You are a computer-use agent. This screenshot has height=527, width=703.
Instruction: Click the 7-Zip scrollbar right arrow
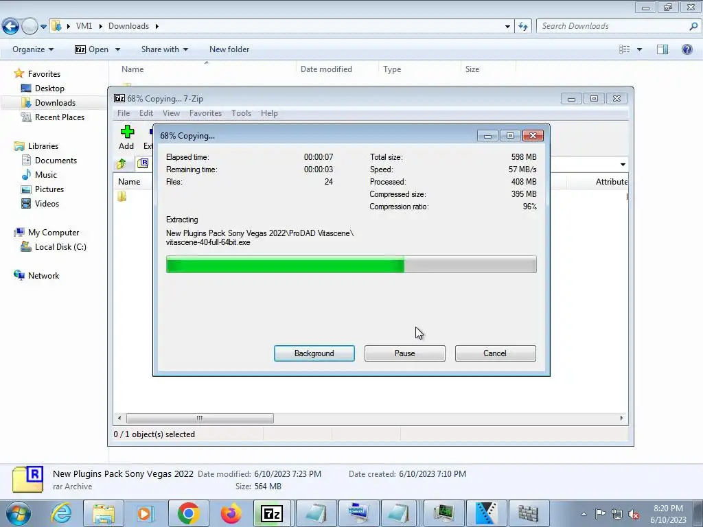(621, 418)
